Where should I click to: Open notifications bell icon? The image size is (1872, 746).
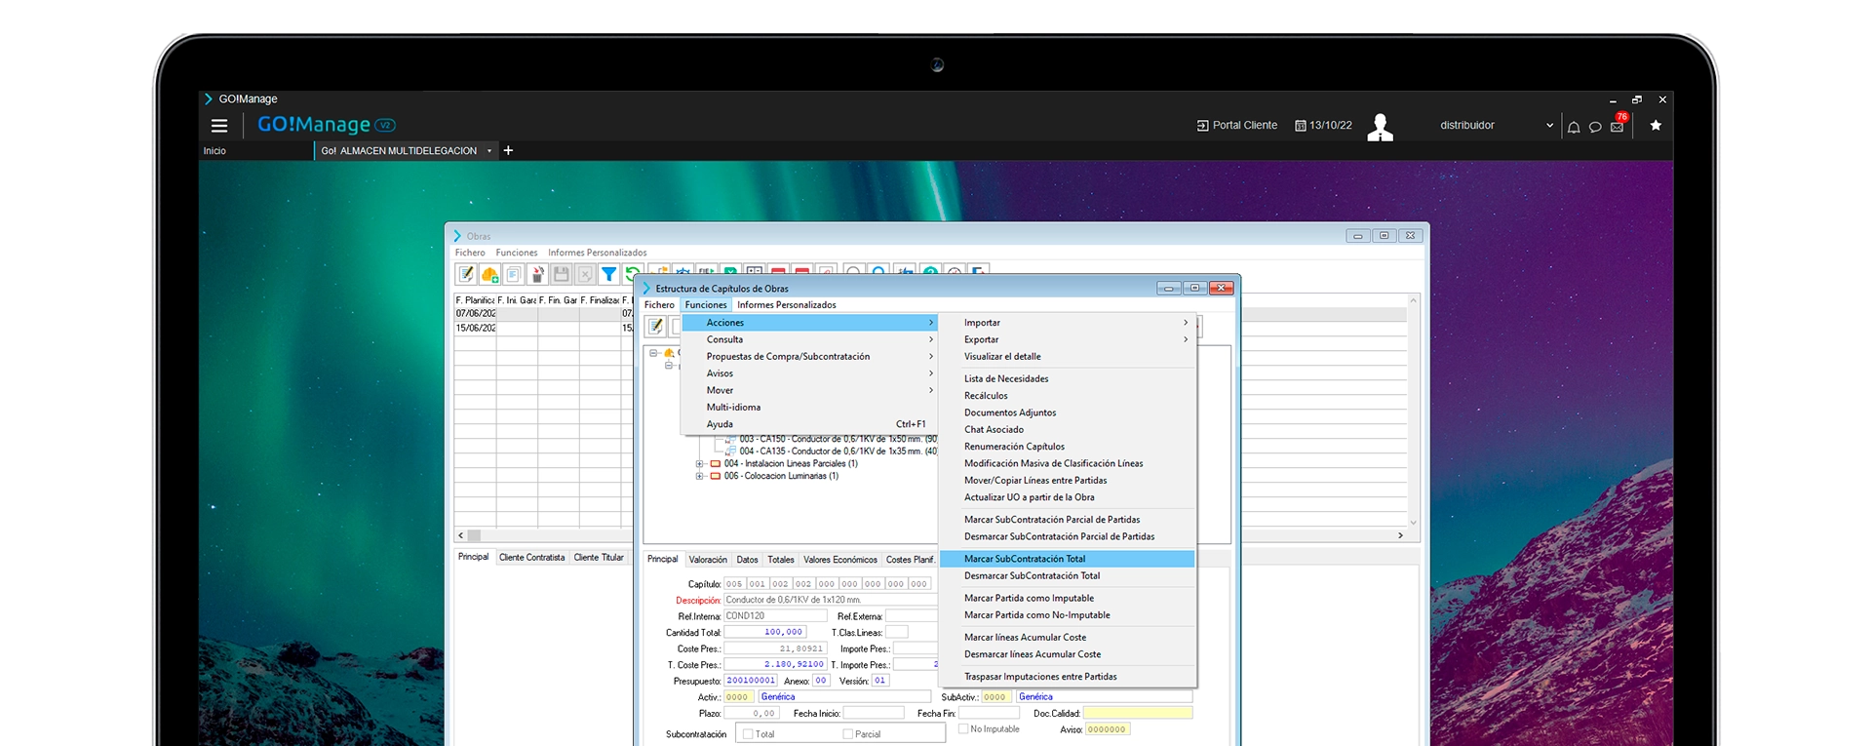coord(1574,127)
